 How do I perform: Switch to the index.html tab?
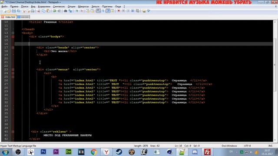click(x=9, y=17)
